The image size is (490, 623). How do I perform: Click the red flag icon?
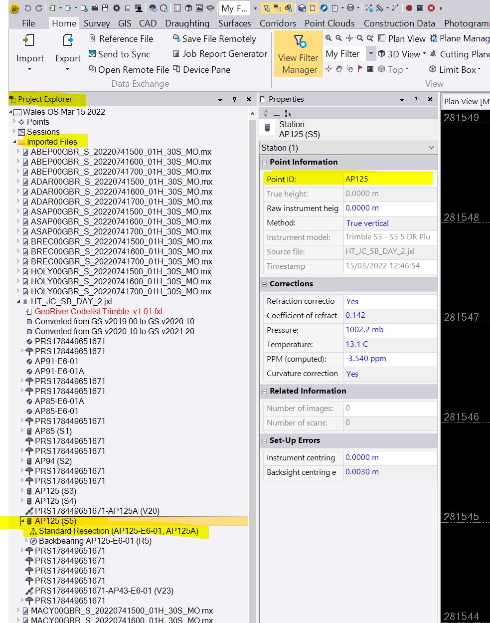(360, 69)
